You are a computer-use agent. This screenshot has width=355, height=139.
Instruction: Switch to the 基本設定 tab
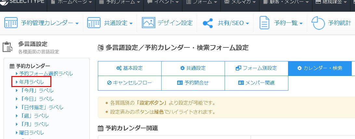[x=130, y=69]
